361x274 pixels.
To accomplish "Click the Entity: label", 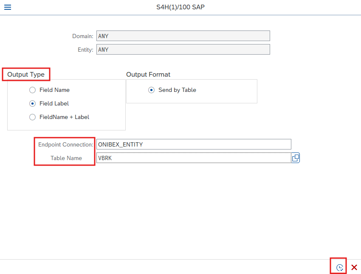I will point(85,50).
